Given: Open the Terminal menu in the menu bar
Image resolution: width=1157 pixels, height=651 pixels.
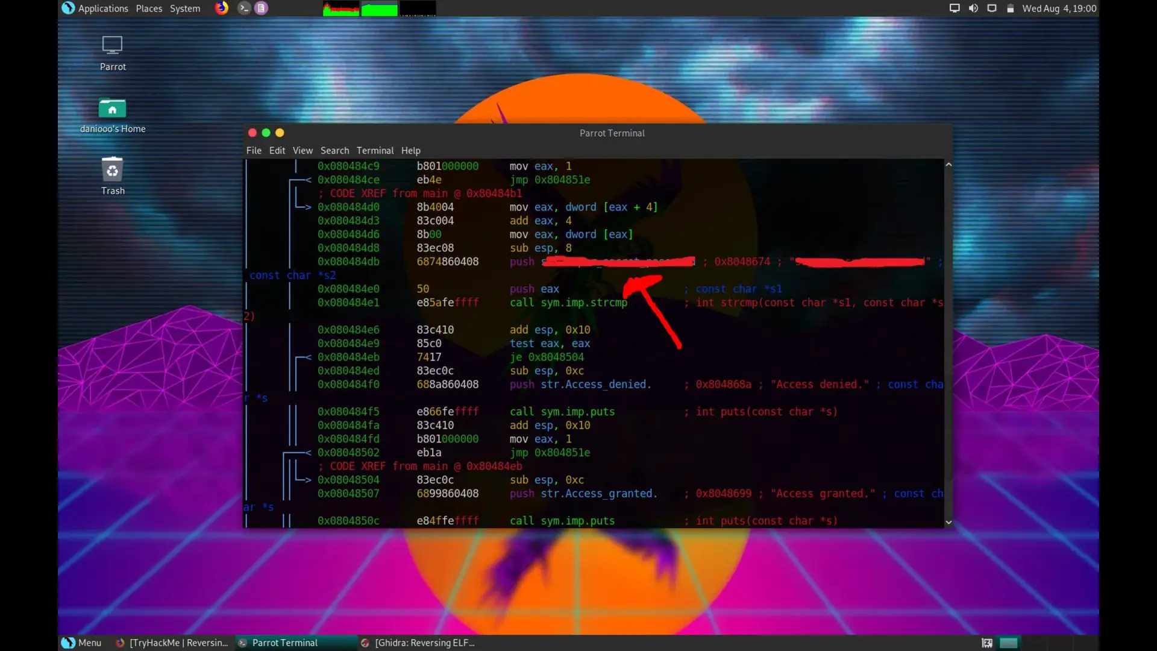Looking at the screenshot, I should (x=375, y=151).
